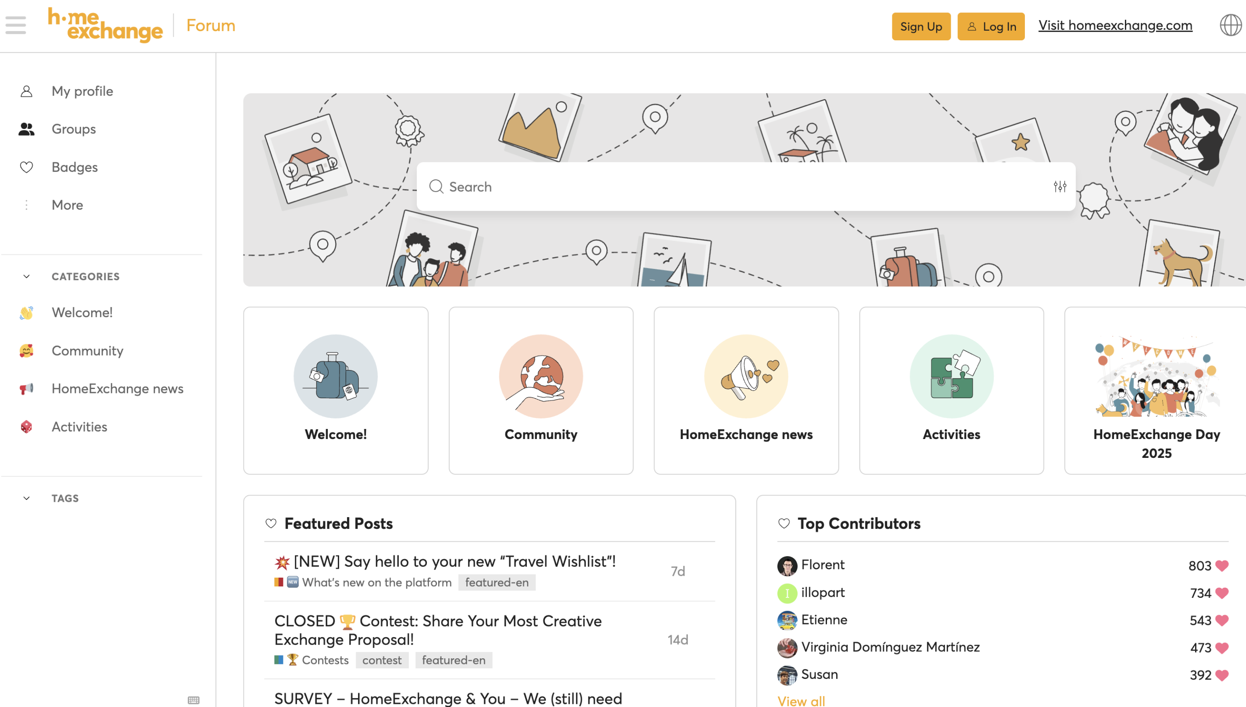Collapse the TAGS section
Viewport: 1246px width, 707px height.
click(26, 498)
